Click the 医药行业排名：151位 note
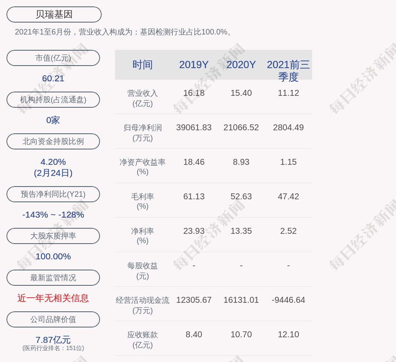 click(x=53, y=348)
